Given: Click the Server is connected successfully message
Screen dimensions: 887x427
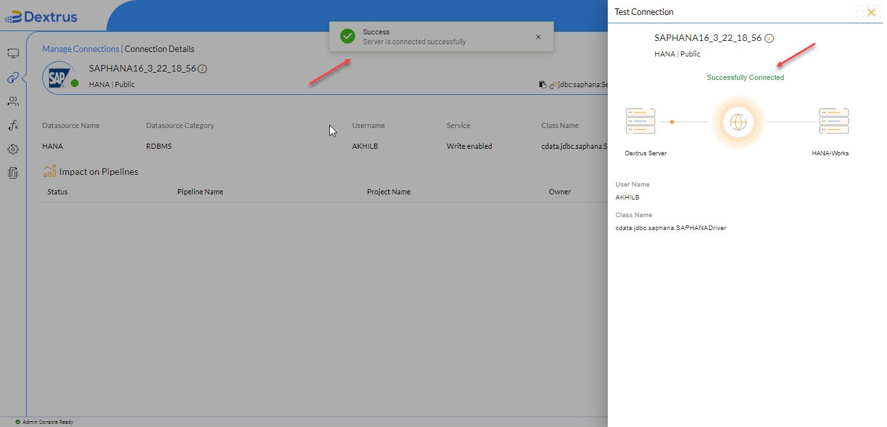Looking at the screenshot, I should [414, 42].
